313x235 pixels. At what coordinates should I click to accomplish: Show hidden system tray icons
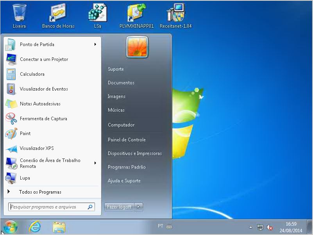click(250, 227)
